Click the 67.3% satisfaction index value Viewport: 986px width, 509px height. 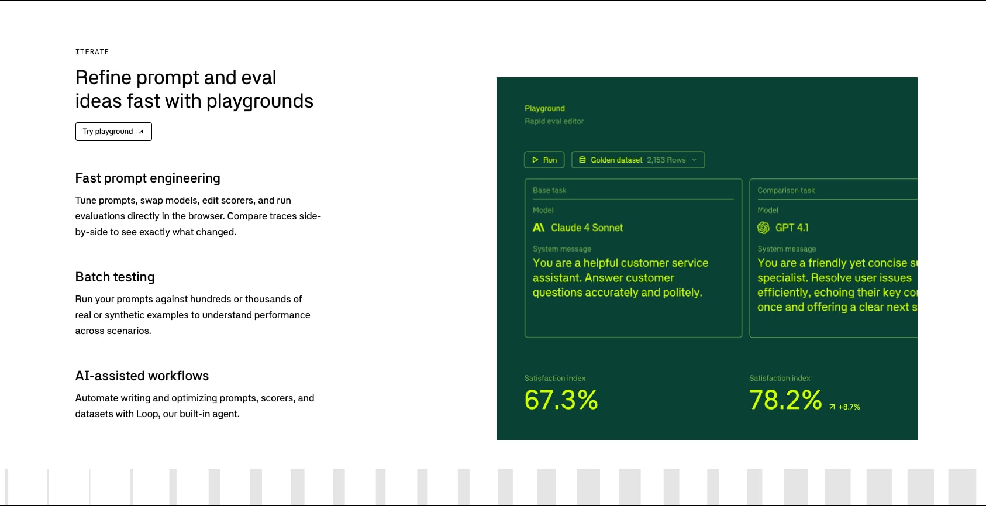click(x=561, y=400)
